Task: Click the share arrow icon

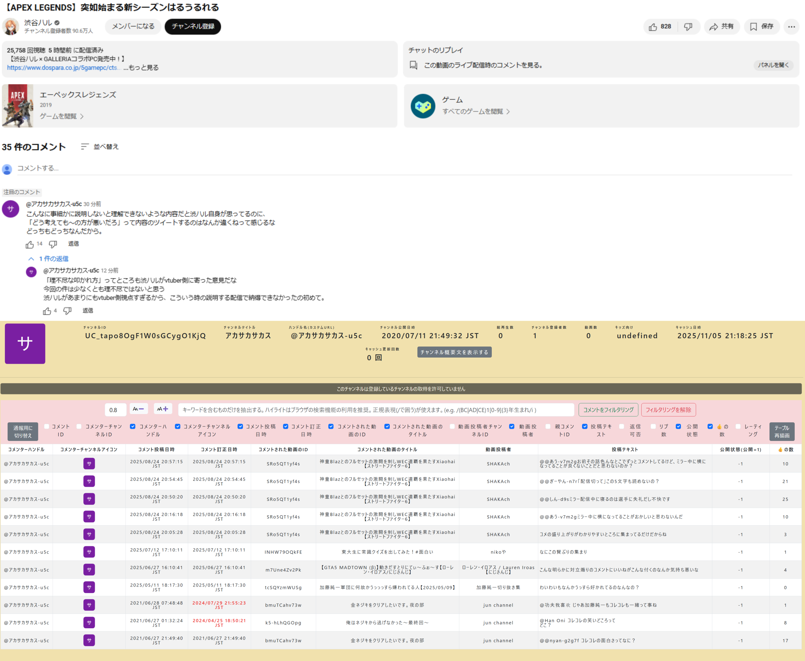Action: pyautogui.click(x=714, y=27)
